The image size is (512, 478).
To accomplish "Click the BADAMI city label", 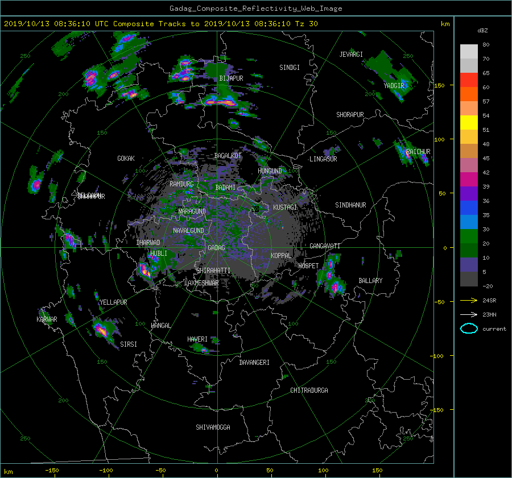I will tap(225, 188).
